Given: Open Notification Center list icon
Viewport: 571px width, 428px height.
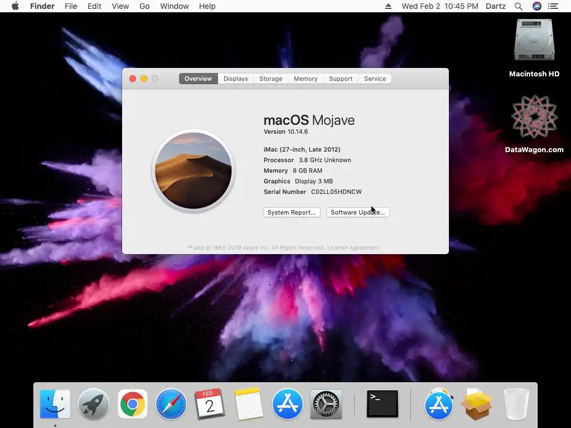Looking at the screenshot, I should pos(553,6).
